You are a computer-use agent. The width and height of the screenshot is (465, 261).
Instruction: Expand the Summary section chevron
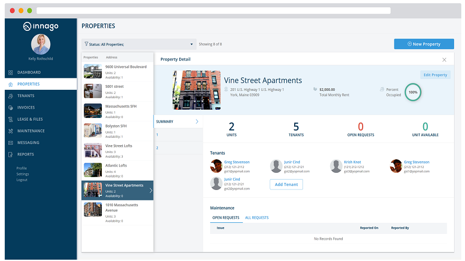(x=197, y=122)
